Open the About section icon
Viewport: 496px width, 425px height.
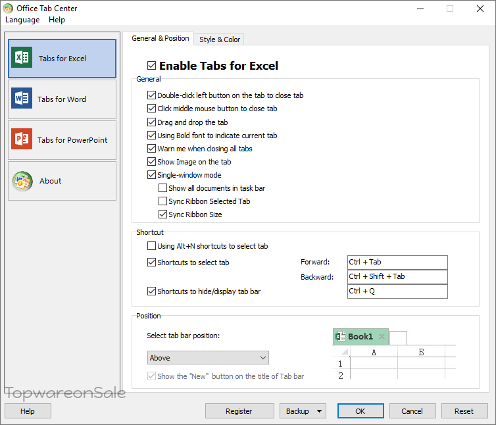pos(22,181)
